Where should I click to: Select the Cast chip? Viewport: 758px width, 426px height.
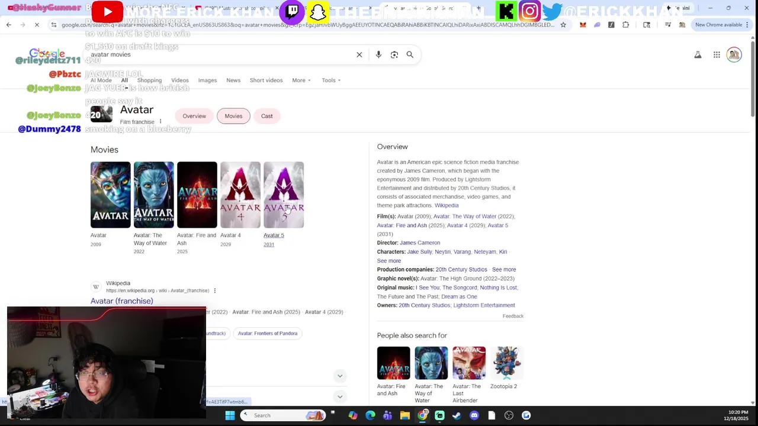tap(267, 116)
